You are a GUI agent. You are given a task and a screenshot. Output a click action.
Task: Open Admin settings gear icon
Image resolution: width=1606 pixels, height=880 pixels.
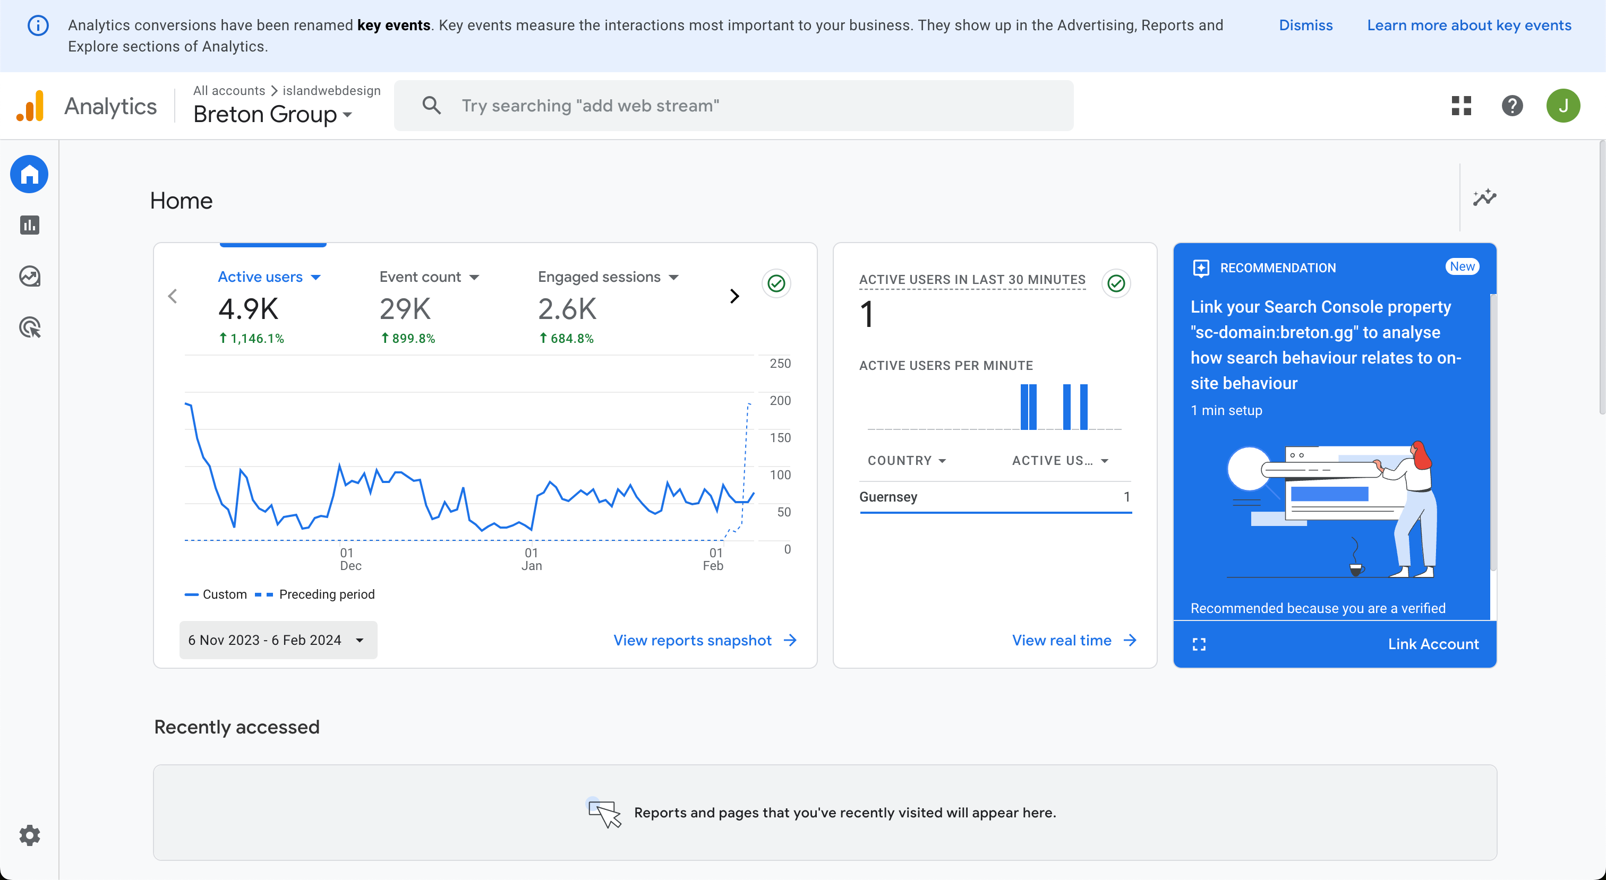click(29, 835)
